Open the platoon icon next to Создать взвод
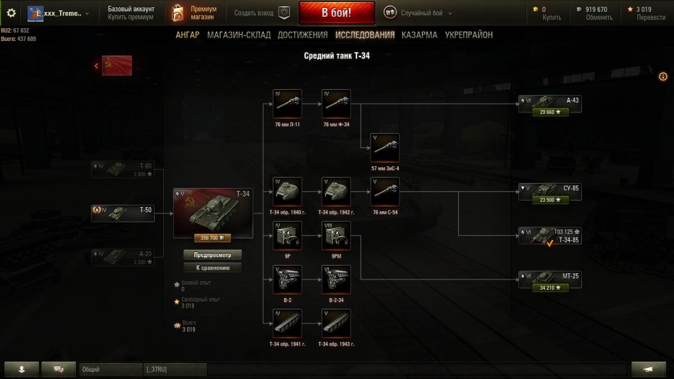Image resolution: width=674 pixels, height=379 pixels. click(285, 13)
